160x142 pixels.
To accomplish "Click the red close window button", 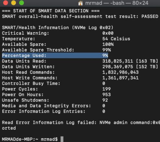I will pyautogui.click(x=6, y=3).
